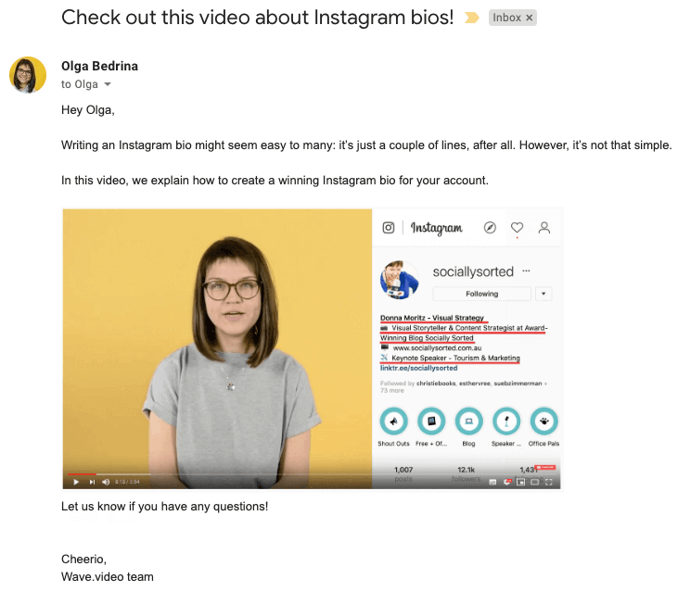
Task: Switch video to theater mode
Action: pyautogui.click(x=535, y=482)
